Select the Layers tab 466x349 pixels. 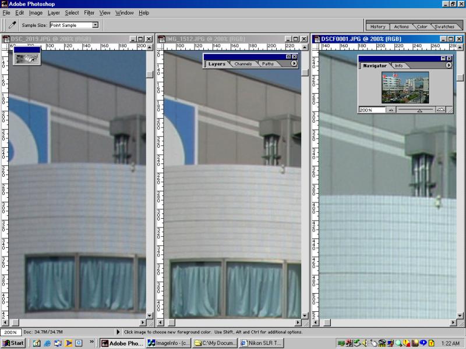[x=217, y=64]
